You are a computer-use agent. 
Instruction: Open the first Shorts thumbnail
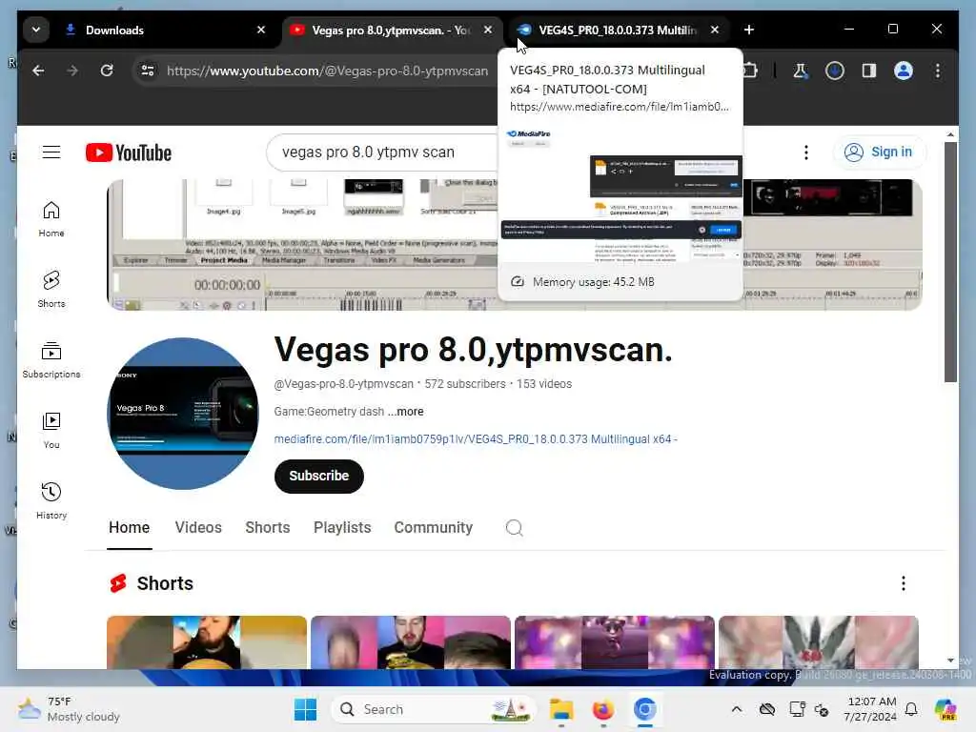point(207,642)
